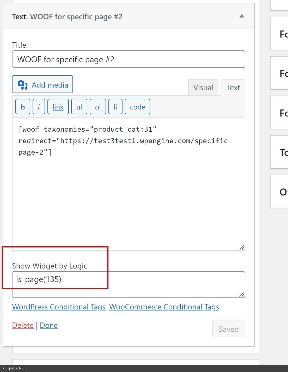Grab the shortcode text area resize handle
Viewport: 288px width, 372px height.
point(242,247)
